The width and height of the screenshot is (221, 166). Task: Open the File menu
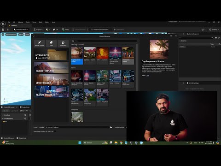[9, 22]
